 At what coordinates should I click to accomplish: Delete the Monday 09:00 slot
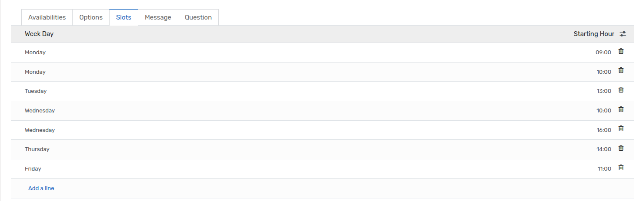(621, 51)
